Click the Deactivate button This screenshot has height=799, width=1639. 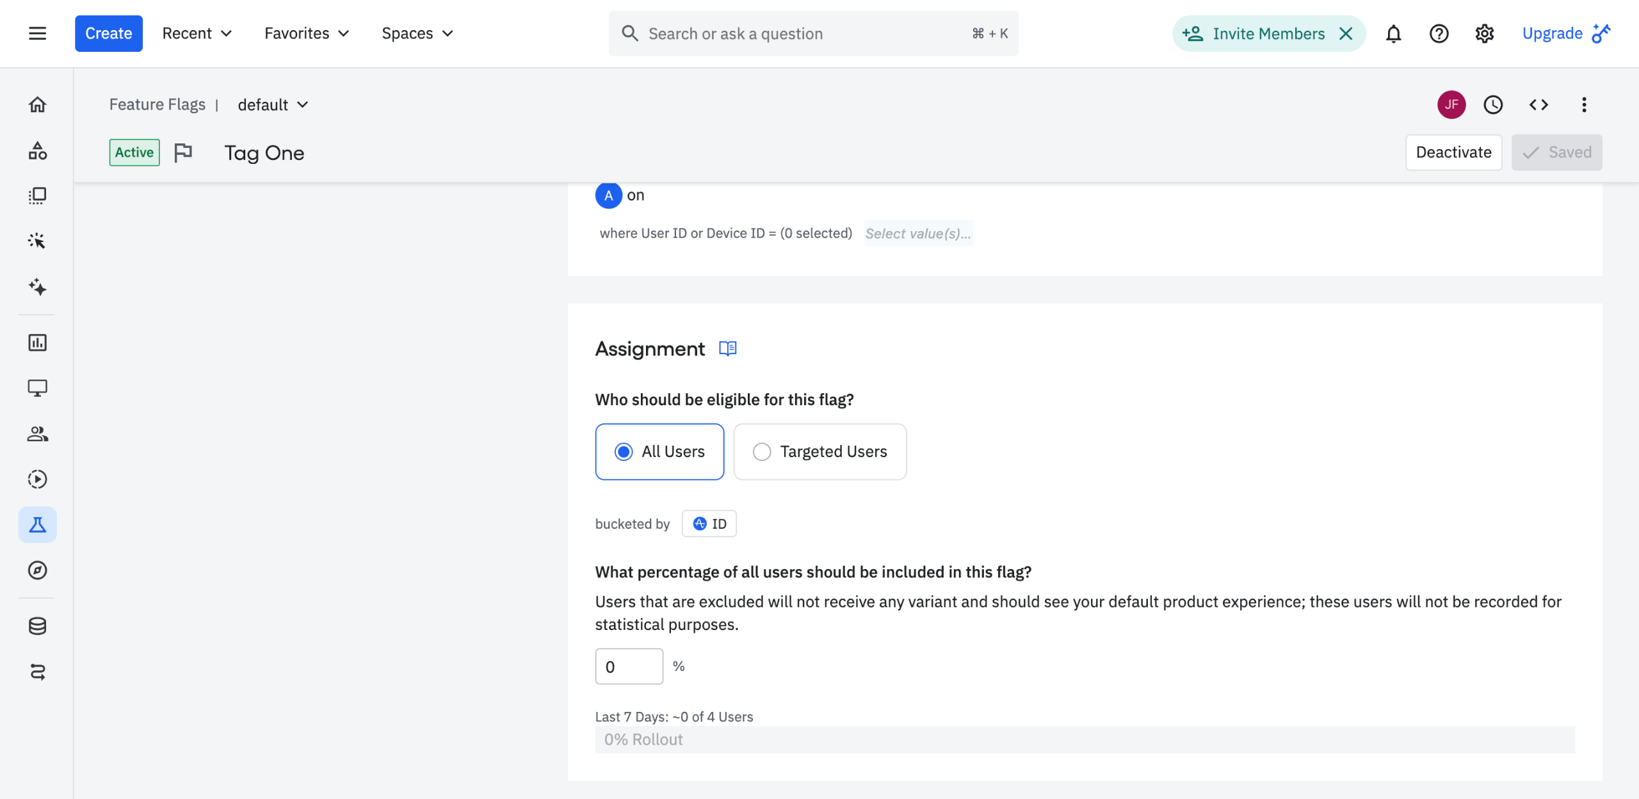[x=1453, y=152]
